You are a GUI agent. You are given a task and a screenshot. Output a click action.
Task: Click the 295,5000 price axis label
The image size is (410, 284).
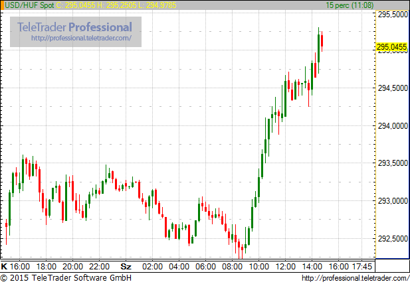[393, 15]
